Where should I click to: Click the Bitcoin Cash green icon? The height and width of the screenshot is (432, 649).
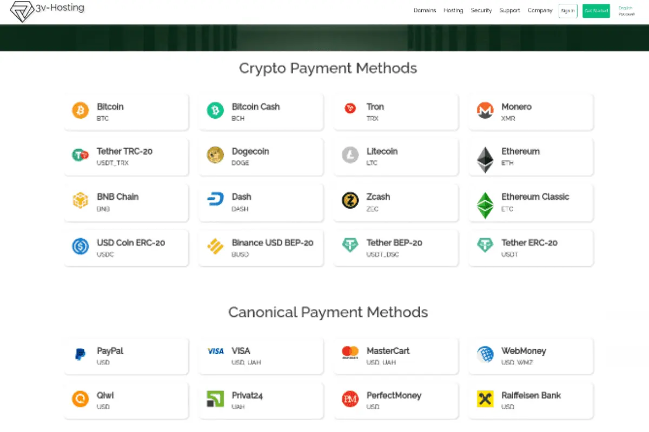click(x=215, y=111)
